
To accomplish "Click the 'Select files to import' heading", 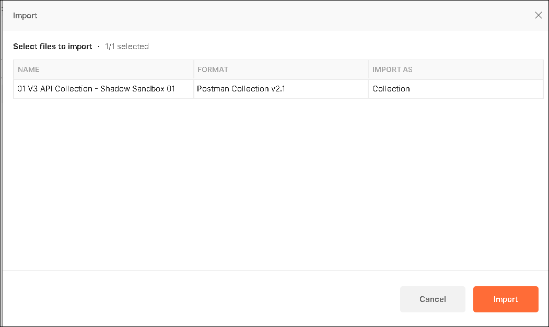I will [x=53, y=46].
